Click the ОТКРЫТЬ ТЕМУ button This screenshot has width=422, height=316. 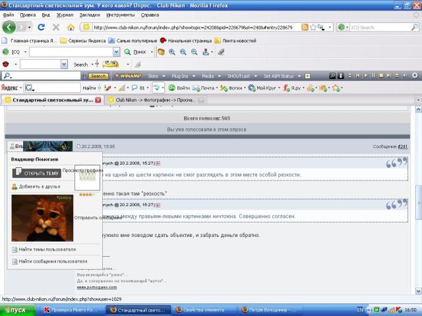(x=37, y=172)
